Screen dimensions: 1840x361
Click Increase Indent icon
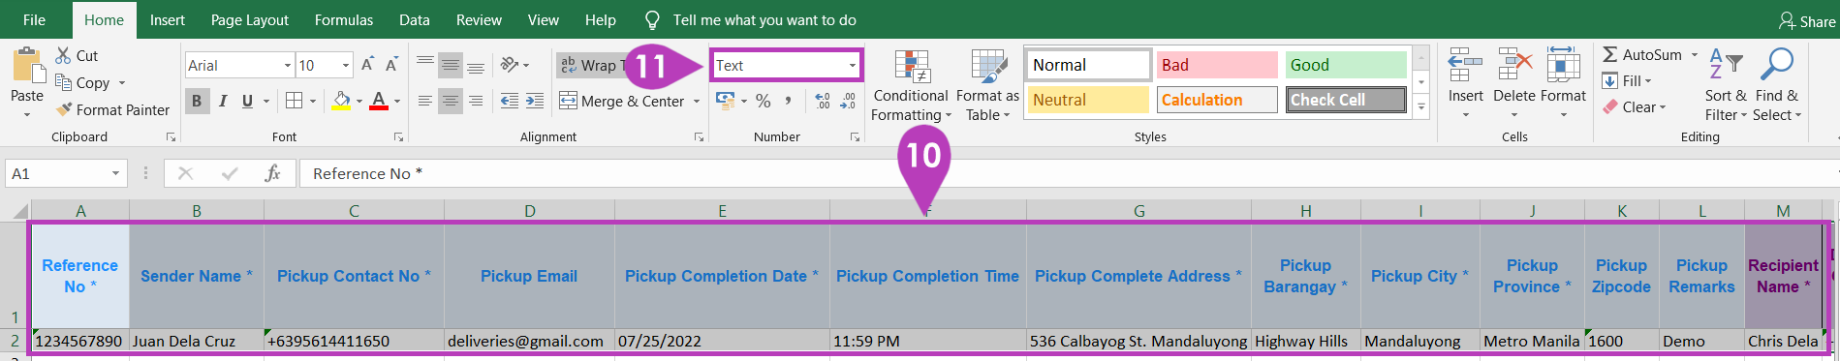pyautogui.click(x=536, y=101)
